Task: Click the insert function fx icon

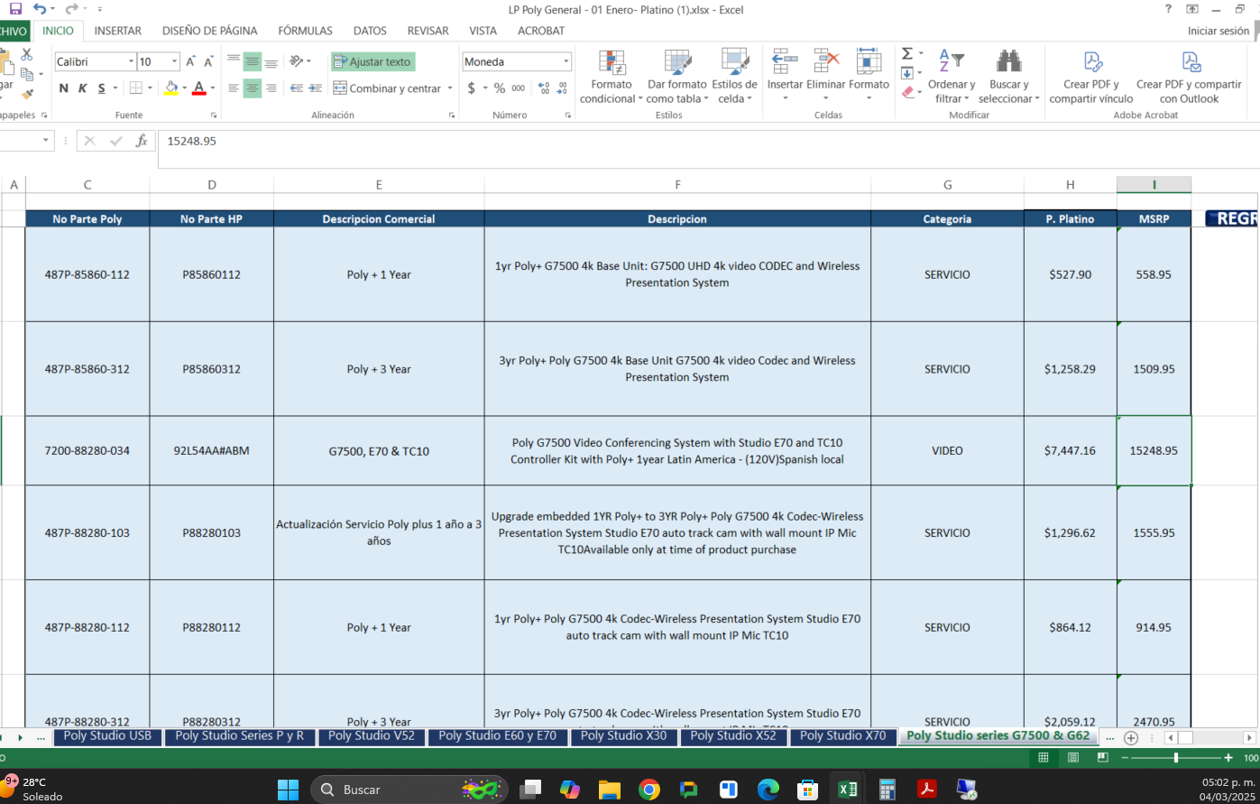Action: click(x=142, y=141)
